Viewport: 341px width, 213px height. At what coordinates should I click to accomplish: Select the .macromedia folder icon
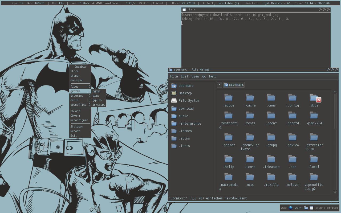coord(229,177)
